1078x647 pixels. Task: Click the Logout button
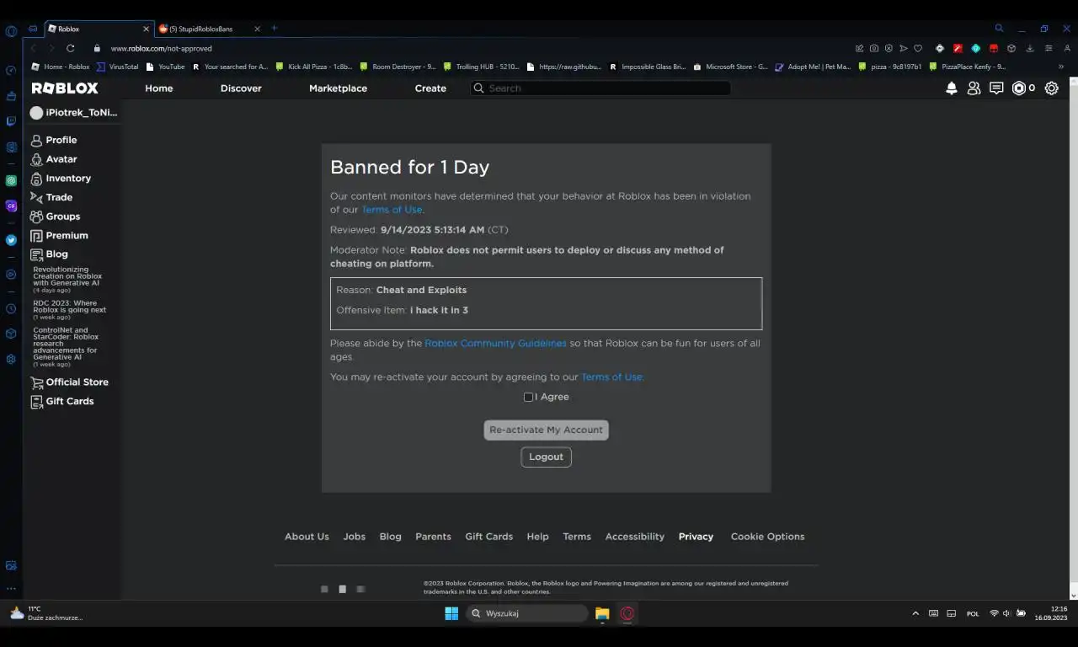point(546,457)
